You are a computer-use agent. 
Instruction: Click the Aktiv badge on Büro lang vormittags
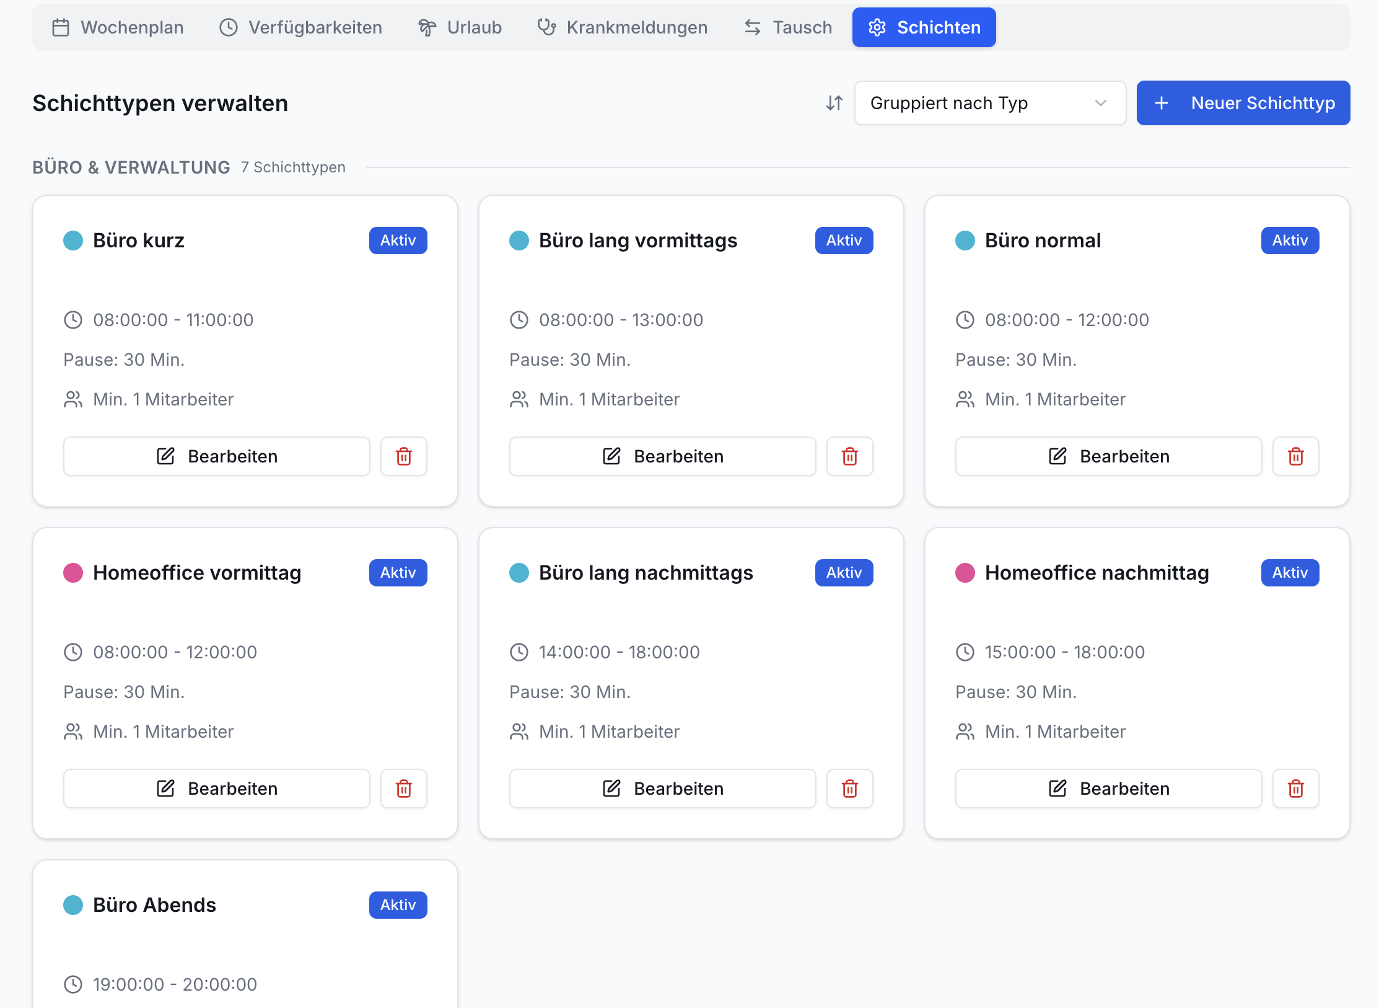(844, 241)
